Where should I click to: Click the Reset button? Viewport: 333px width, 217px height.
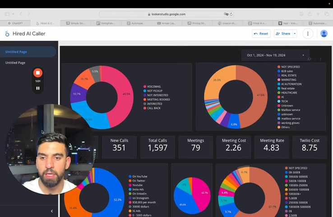[261, 33]
